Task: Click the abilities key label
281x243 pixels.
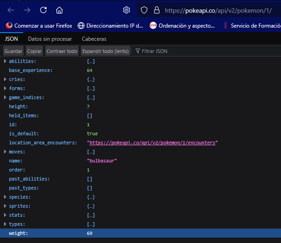Action: point(23,61)
